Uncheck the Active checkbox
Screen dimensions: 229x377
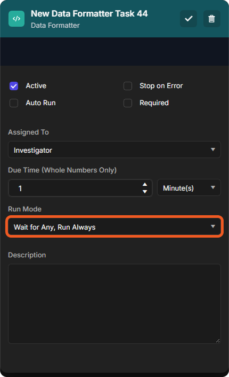click(14, 86)
